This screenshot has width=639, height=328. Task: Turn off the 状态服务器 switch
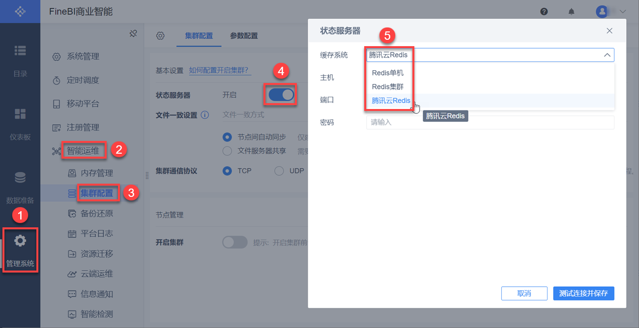tap(282, 95)
